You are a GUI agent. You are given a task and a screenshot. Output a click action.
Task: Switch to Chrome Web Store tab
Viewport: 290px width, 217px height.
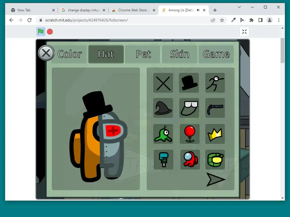(134, 10)
